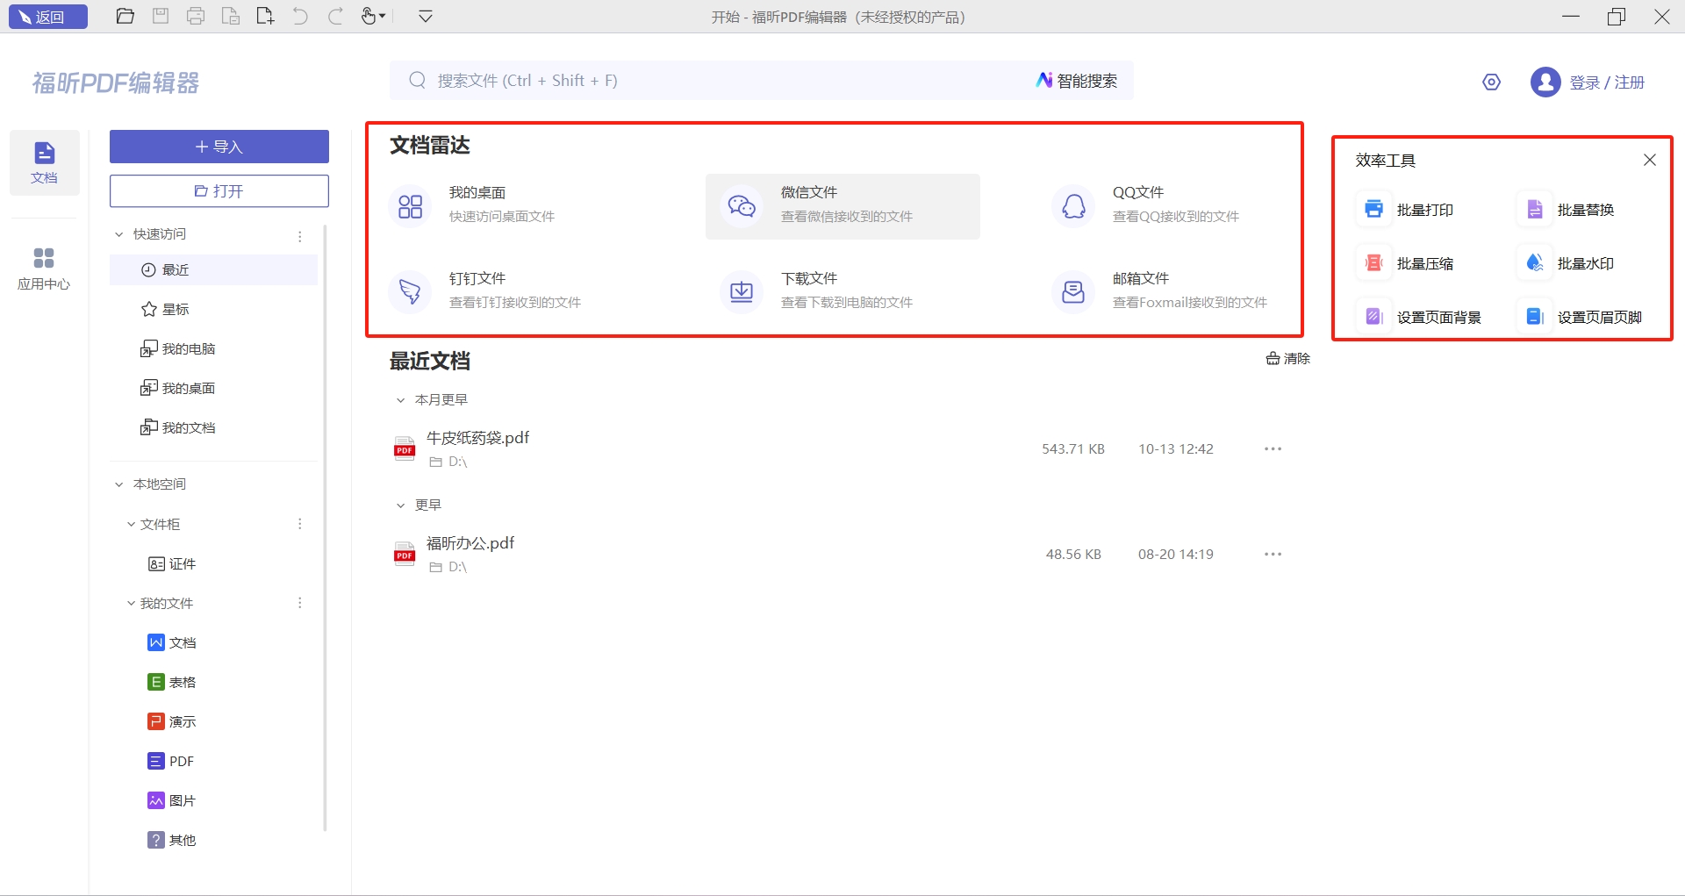Image resolution: width=1685 pixels, height=896 pixels.
Task: Click the open folder icon in title bar
Action: point(125,17)
